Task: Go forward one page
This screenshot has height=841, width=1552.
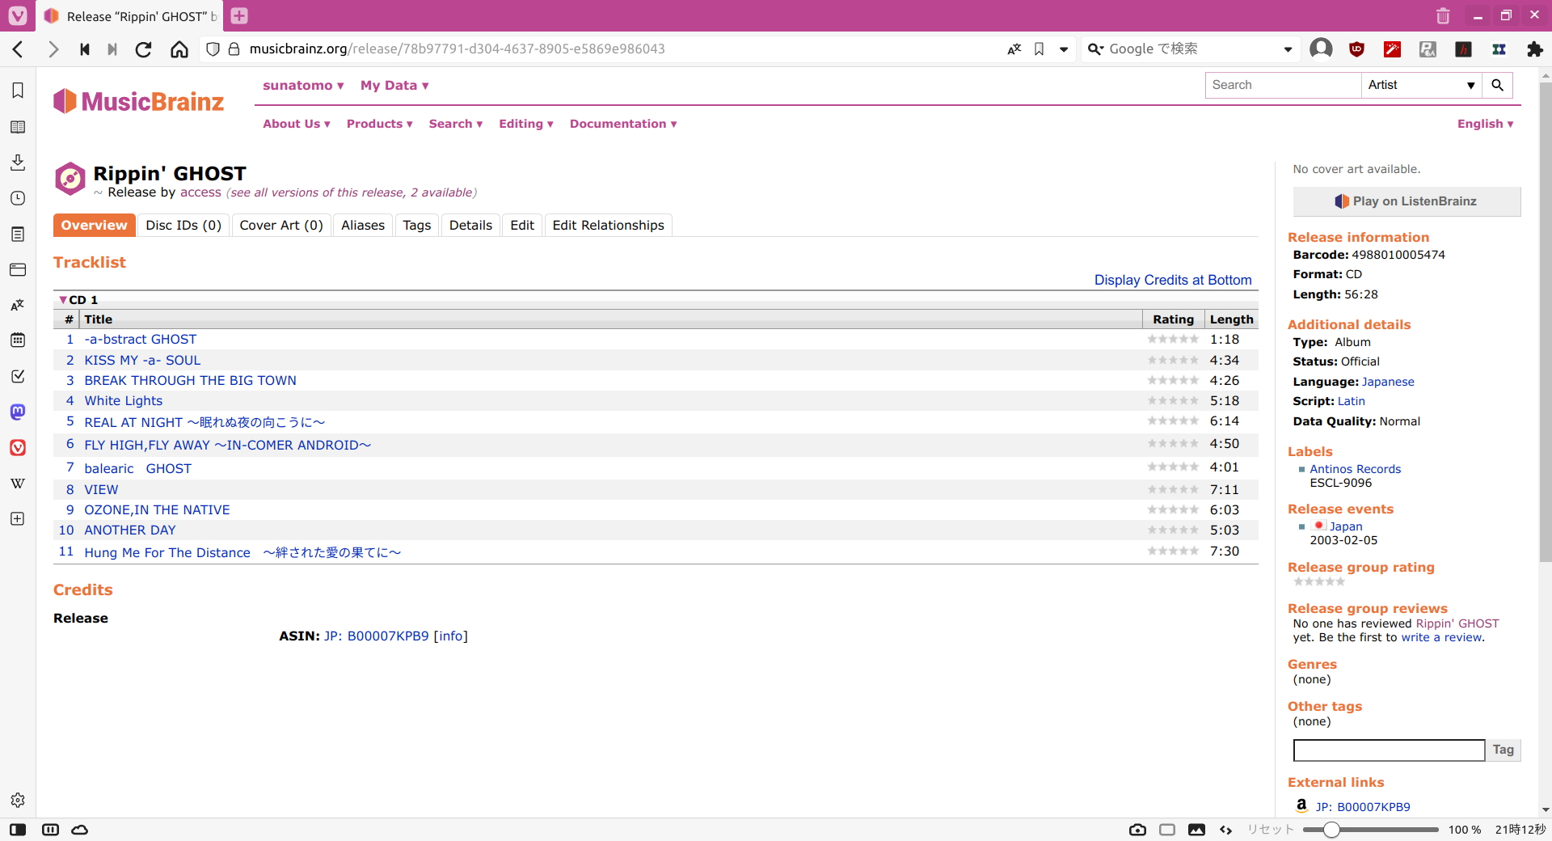Action: point(53,49)
